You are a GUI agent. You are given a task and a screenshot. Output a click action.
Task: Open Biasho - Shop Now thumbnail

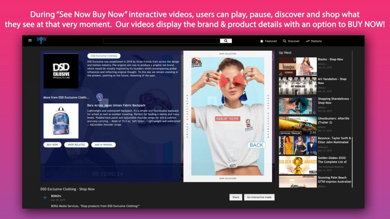(x=298, y=66)
